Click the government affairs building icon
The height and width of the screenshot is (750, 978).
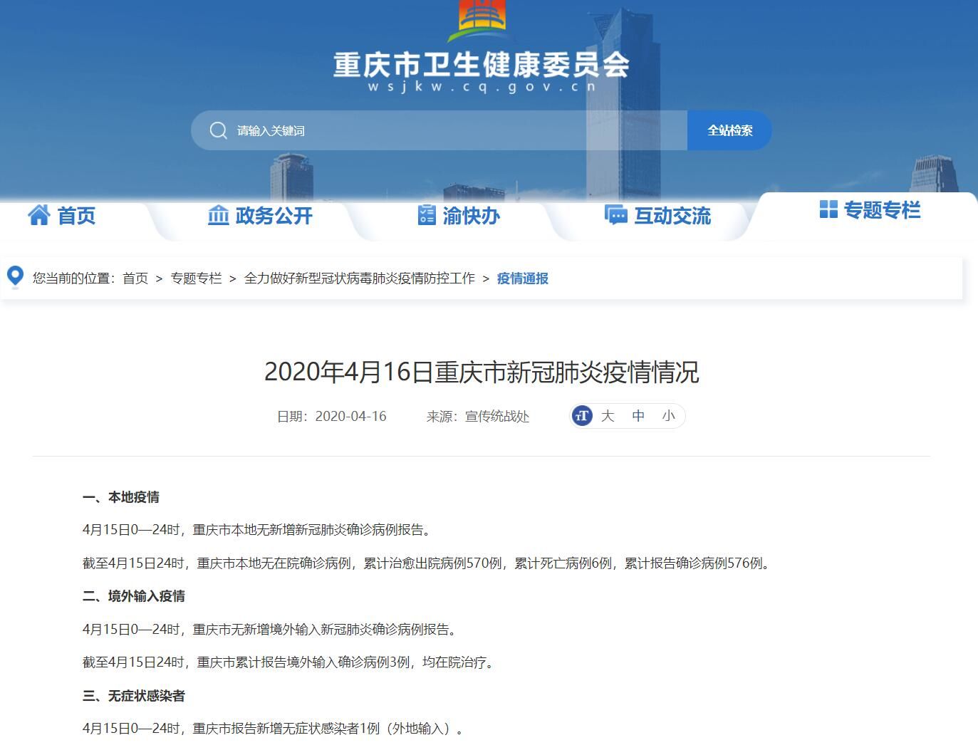click(x=218, y=214)
